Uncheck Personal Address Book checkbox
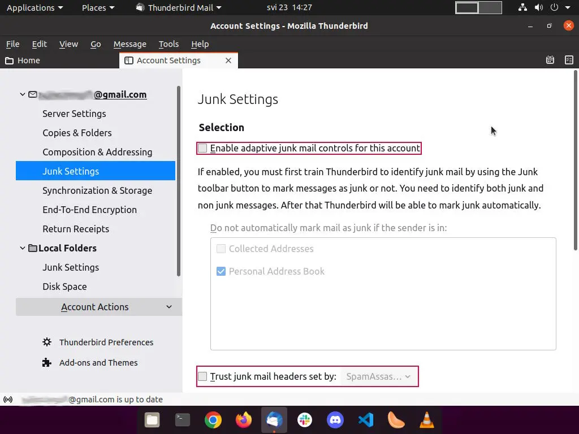The height and width of the screenshot is (434, 579). (221, 271)
